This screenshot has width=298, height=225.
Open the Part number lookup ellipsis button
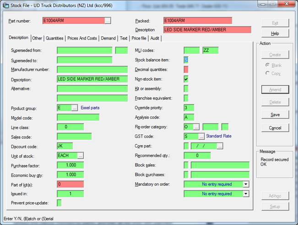coord(108,21)
